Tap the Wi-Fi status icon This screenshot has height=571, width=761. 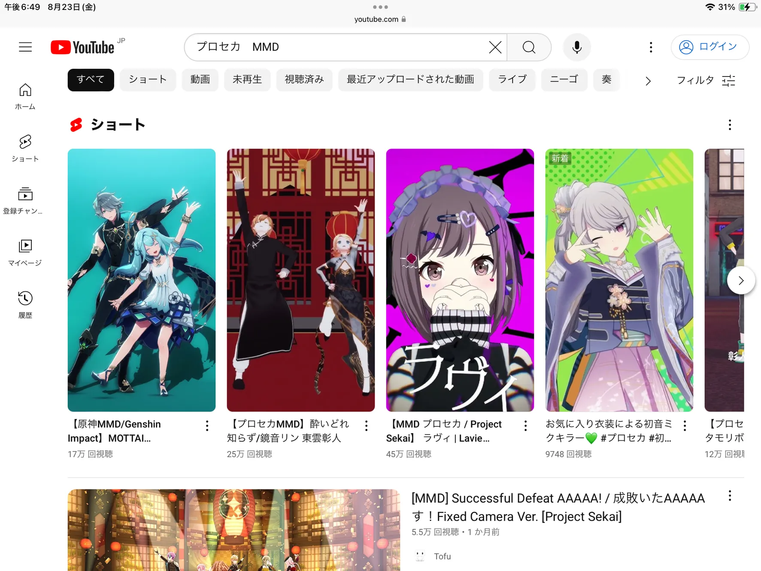pos(709,7)
